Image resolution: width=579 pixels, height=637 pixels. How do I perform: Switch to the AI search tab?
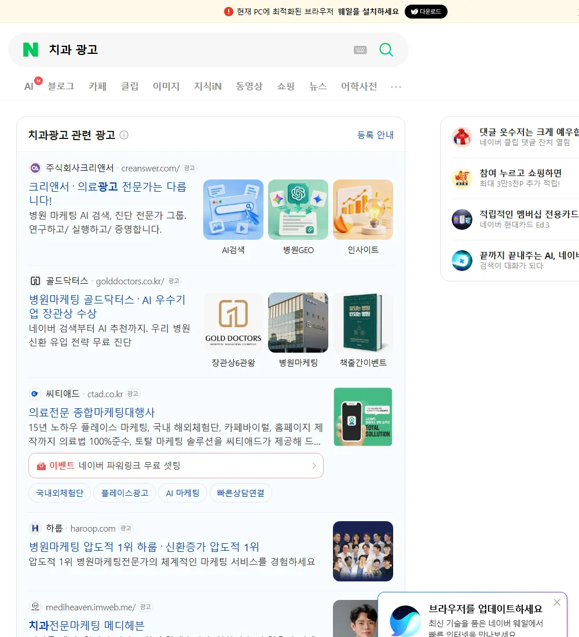tap(30, 86)
